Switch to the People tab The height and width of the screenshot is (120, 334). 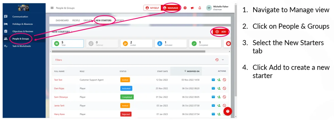(x=76, y=21)
